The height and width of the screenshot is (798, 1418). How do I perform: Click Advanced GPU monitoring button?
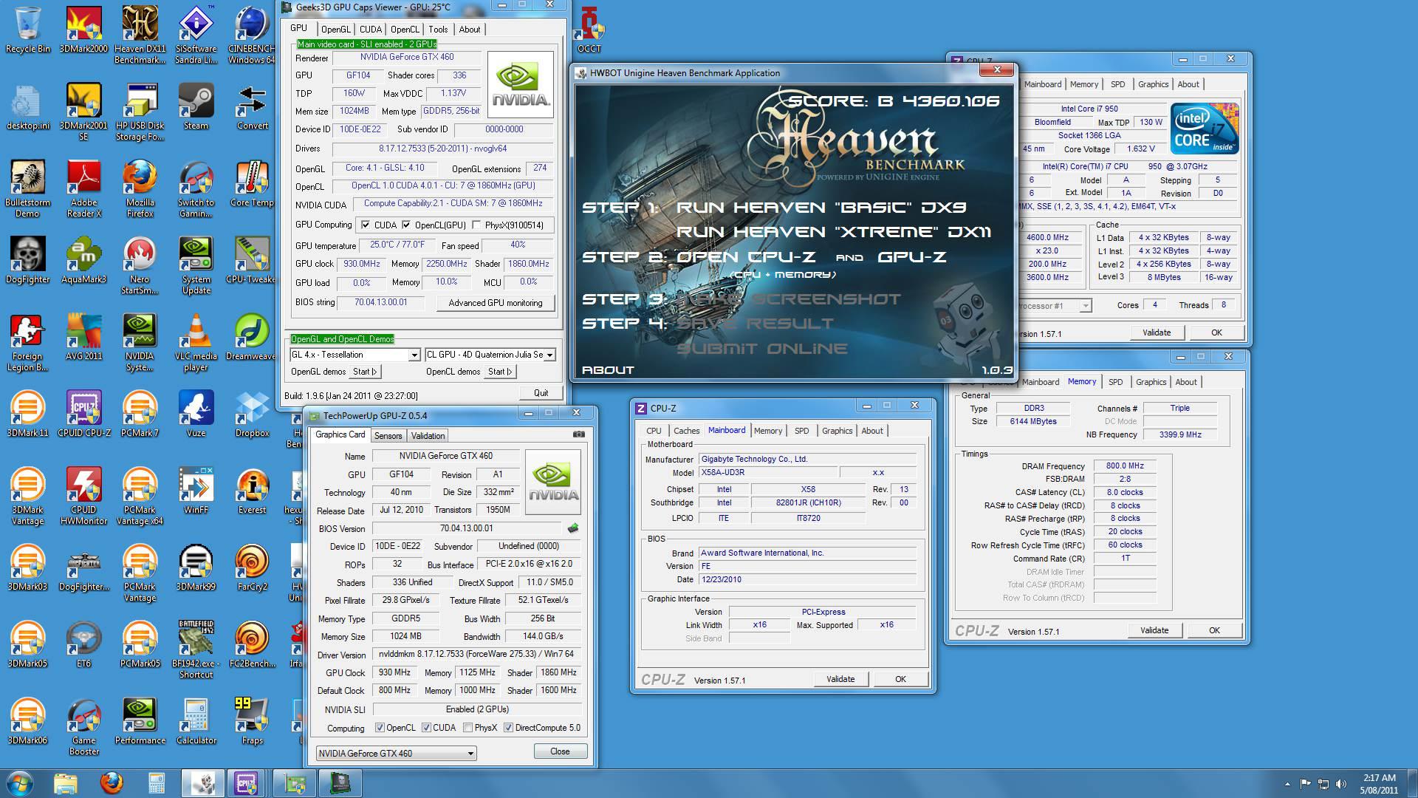coord(496,303)
